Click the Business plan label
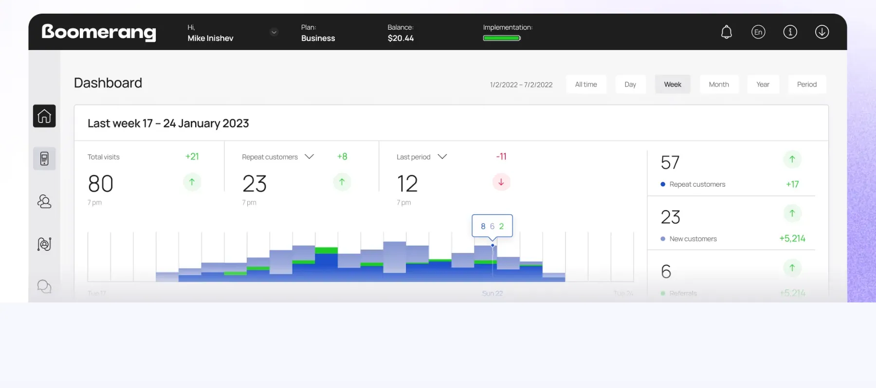The width and height of the screenshot is (876, 388). coord(318,38)
